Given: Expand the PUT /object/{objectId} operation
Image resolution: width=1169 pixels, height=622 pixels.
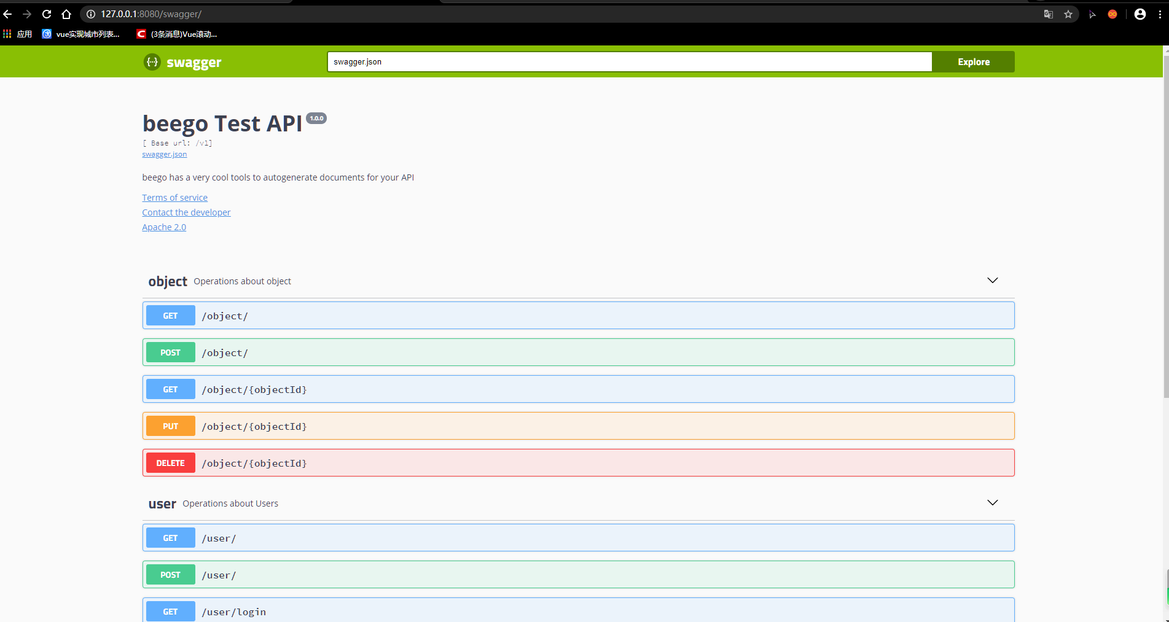Looking at the screenshot, I should click(579, 426).
